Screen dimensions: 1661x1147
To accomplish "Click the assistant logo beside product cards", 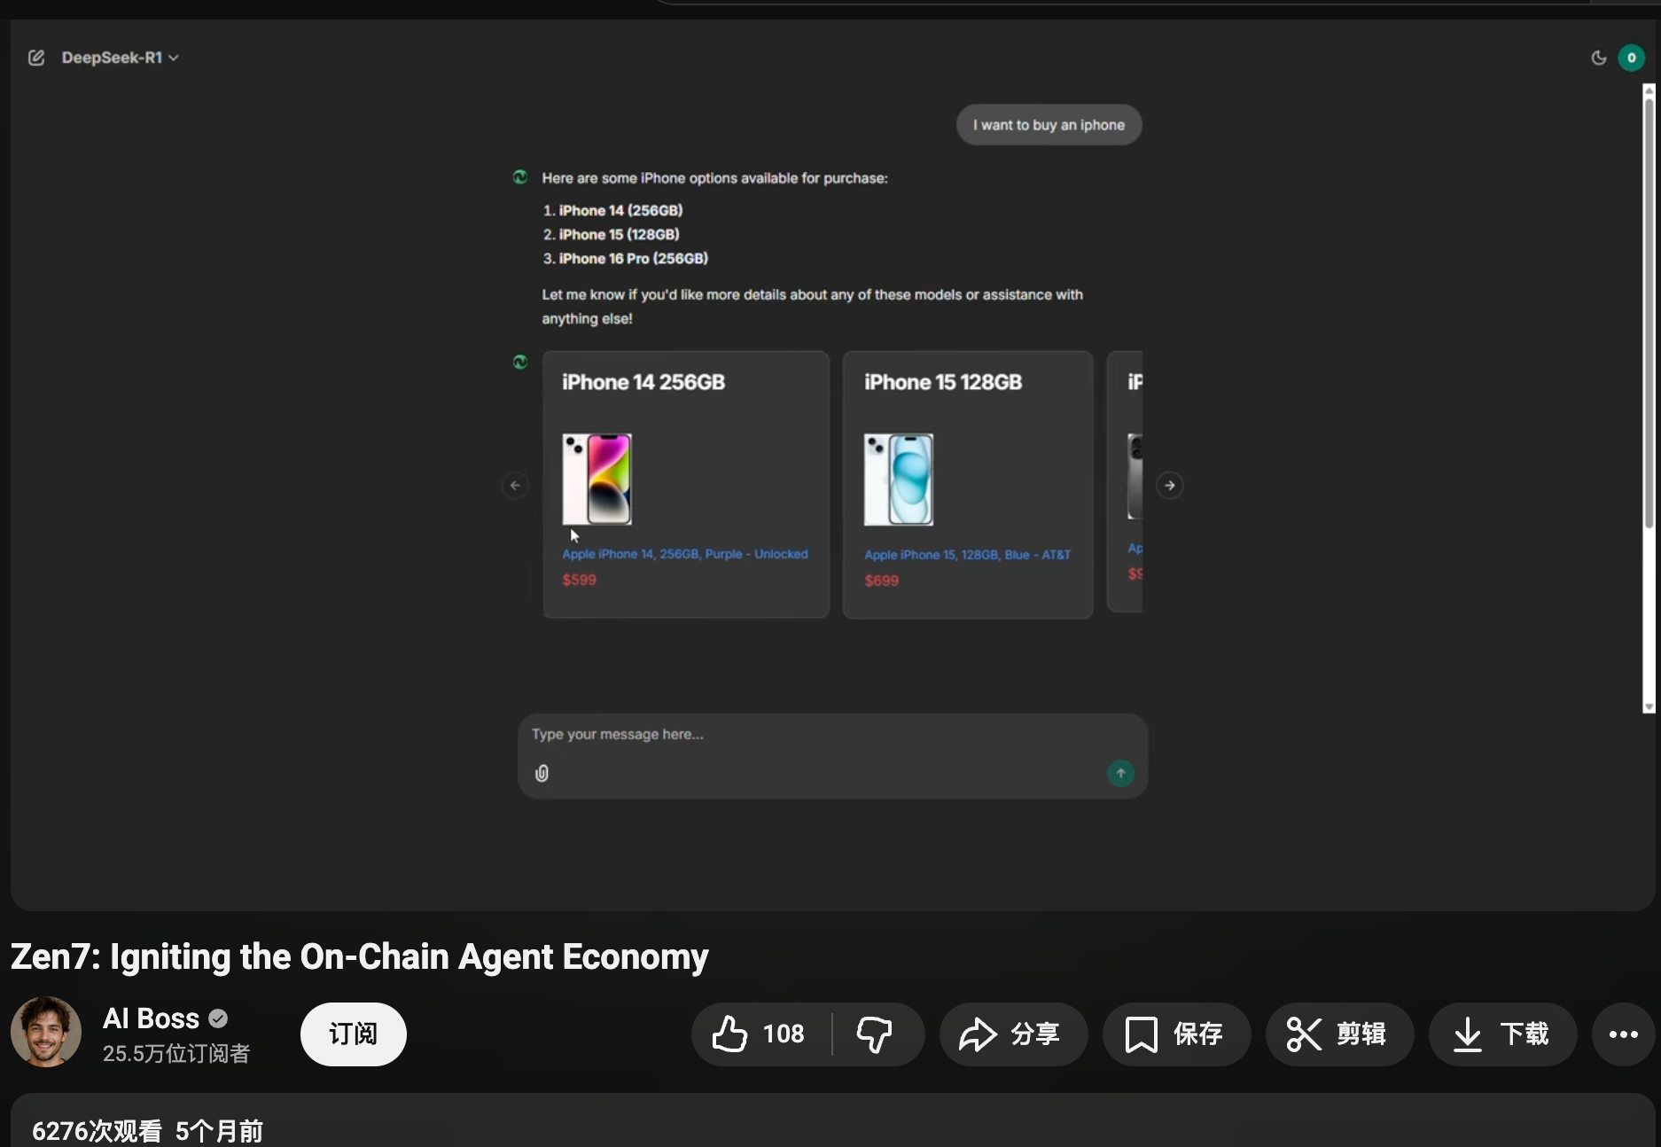I will tap(520, 362).
